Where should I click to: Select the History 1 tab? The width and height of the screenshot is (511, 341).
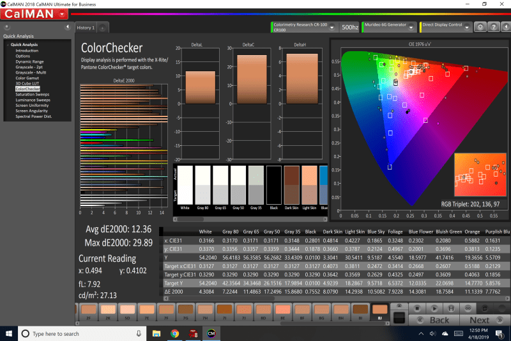(x=86, y=28)
